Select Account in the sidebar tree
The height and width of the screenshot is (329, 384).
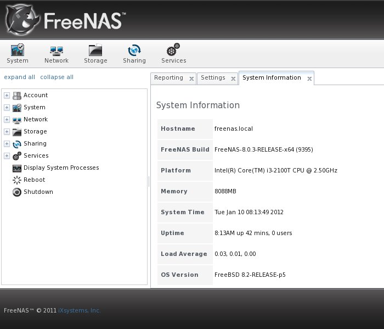[36, 95]
